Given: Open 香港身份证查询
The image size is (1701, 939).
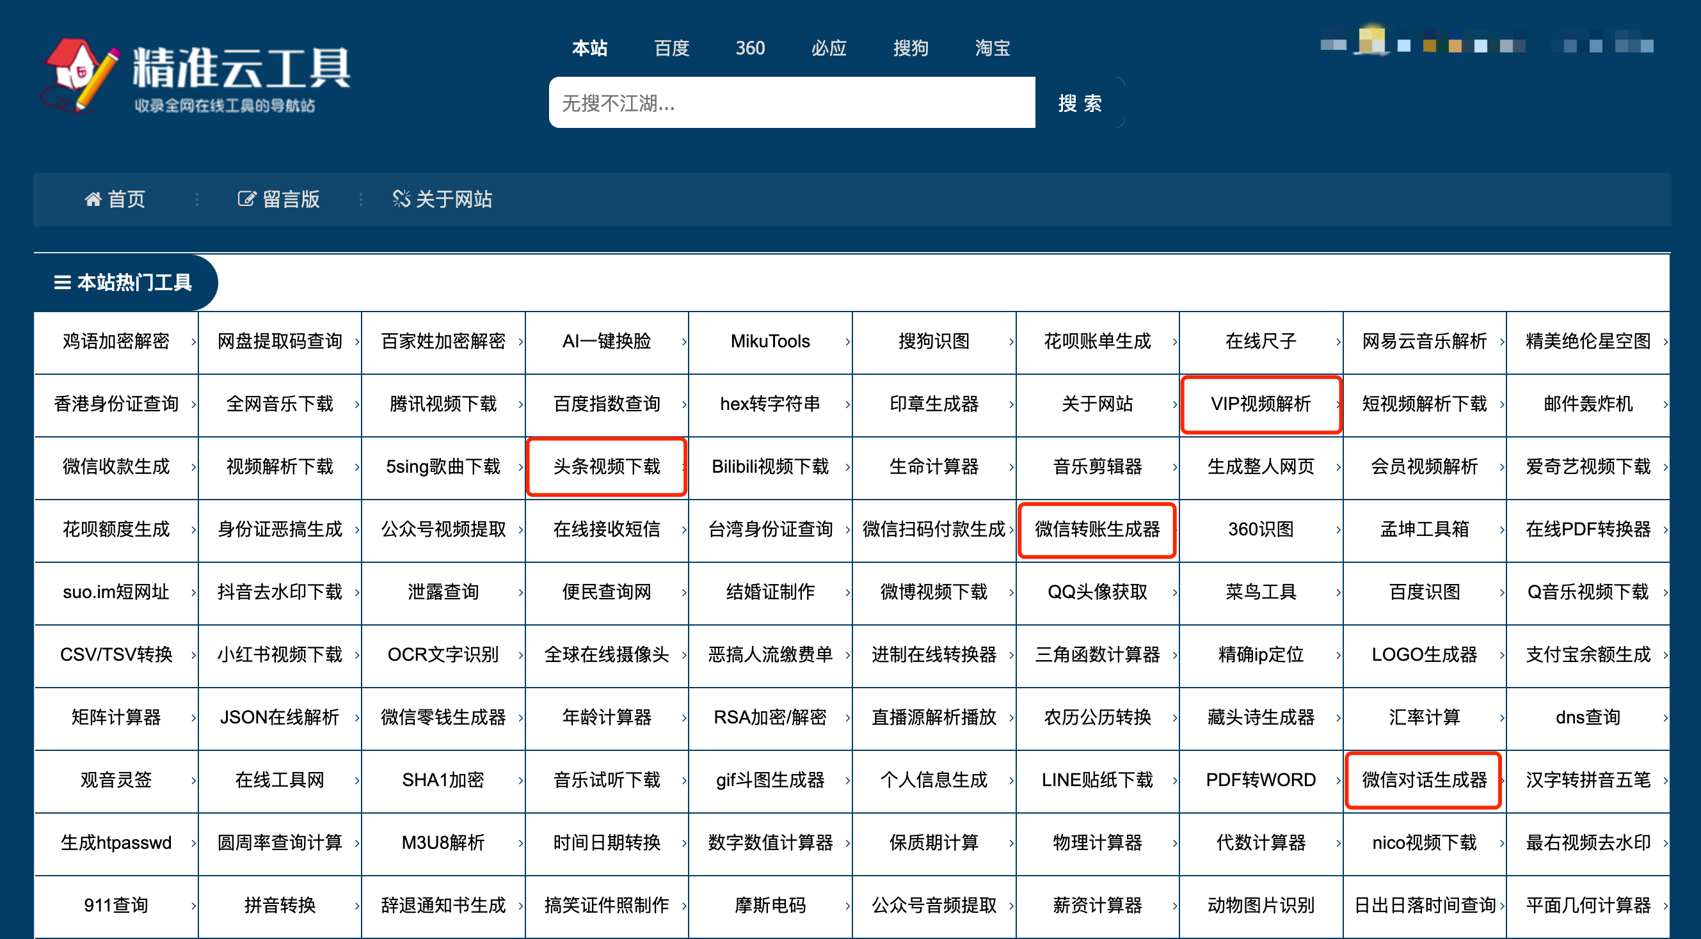Looking at the screenshot, I should 116,404.
